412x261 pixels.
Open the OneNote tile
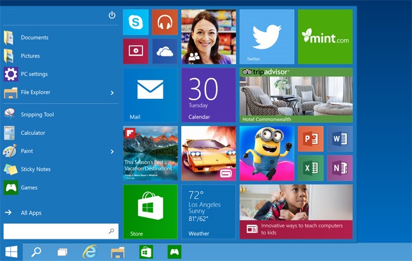[340, 168]
